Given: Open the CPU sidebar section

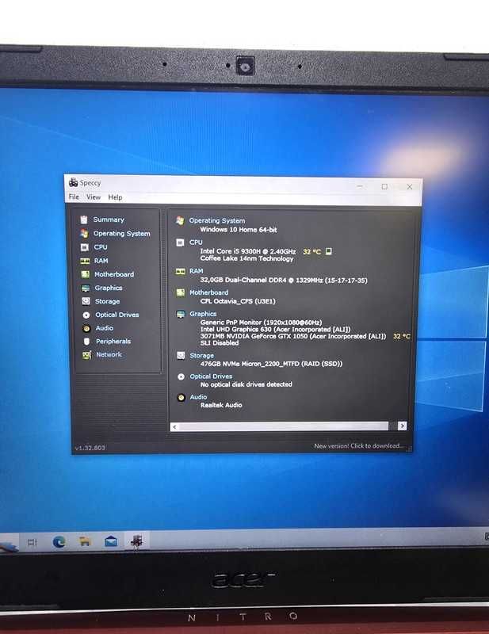Looking at the screenshot, I should click(101, 246).
